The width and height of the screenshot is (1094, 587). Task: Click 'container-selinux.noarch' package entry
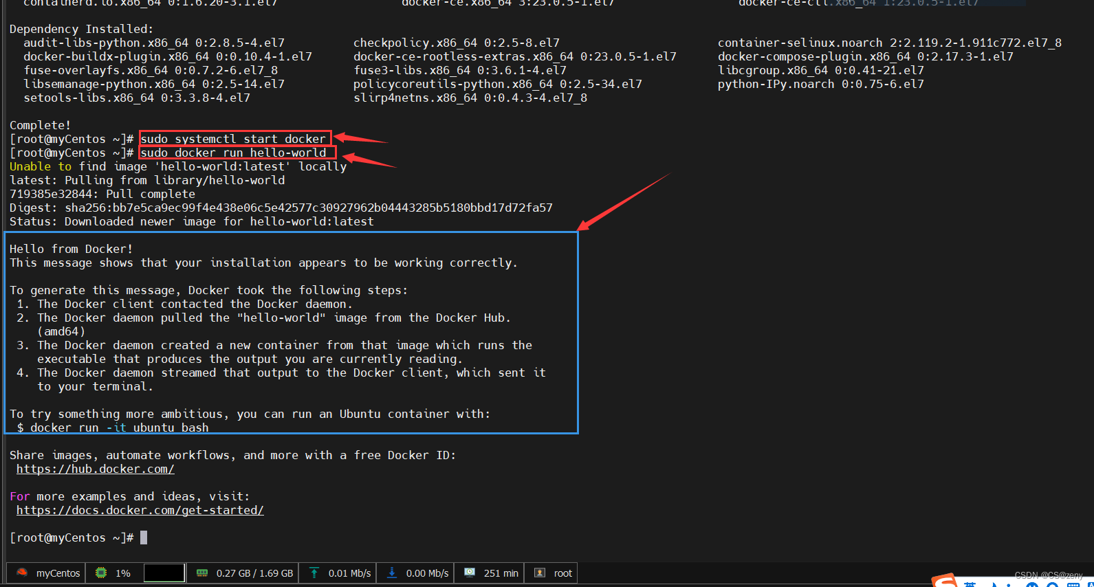(890, 43)
